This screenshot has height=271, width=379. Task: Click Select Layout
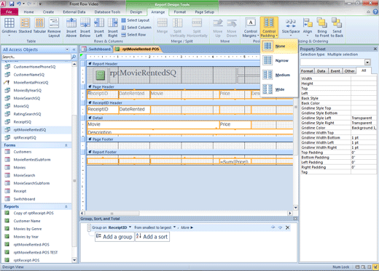136,20
